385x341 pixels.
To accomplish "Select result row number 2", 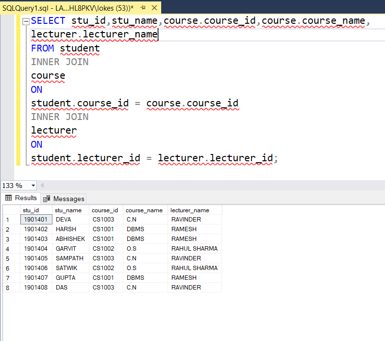I will pyautogui.click(x=12, y=229).
